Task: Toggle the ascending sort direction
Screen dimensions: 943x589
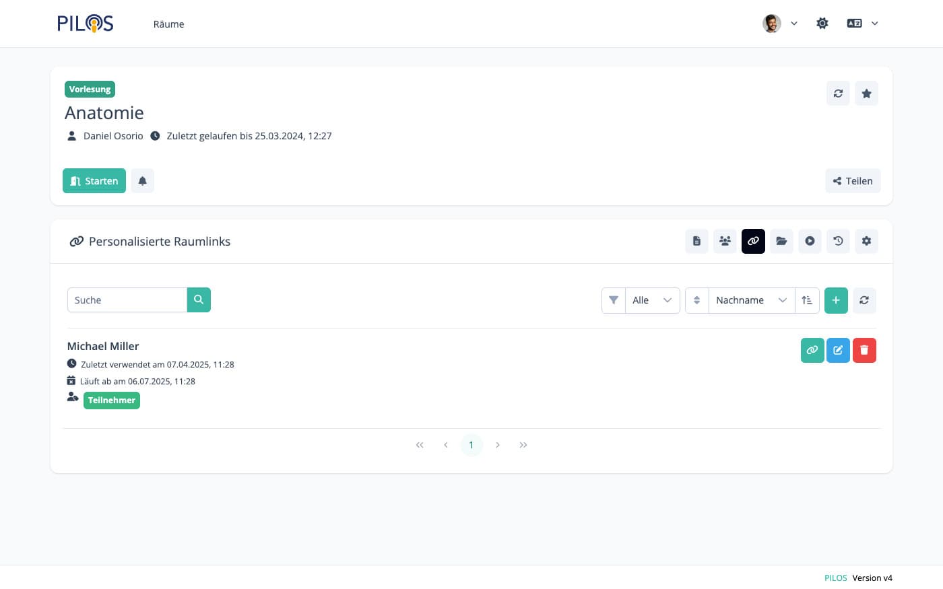Action: coord(807,300)
